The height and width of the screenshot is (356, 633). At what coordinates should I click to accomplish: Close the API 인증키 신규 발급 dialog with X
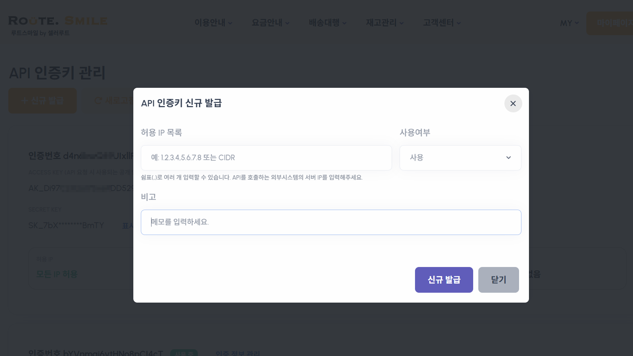pos(513,104)
